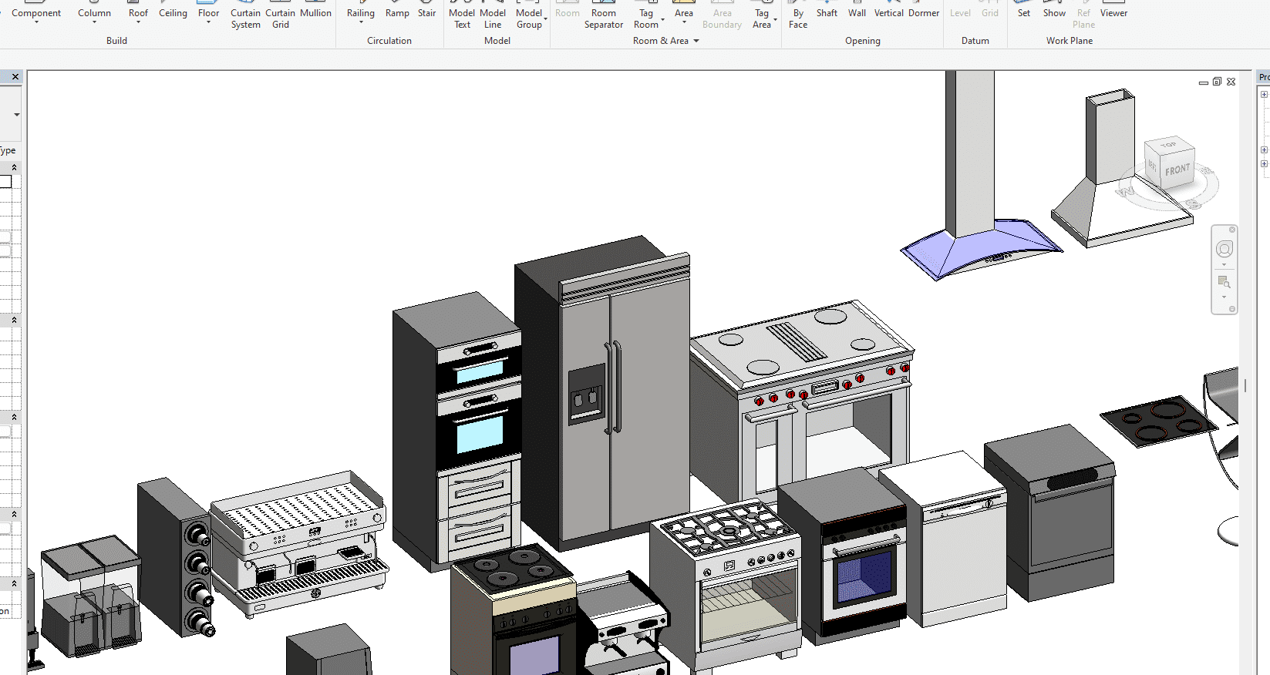Collapse the first Properties panel section
This screenshot has height=675, width=1270.
pos(14,167)
